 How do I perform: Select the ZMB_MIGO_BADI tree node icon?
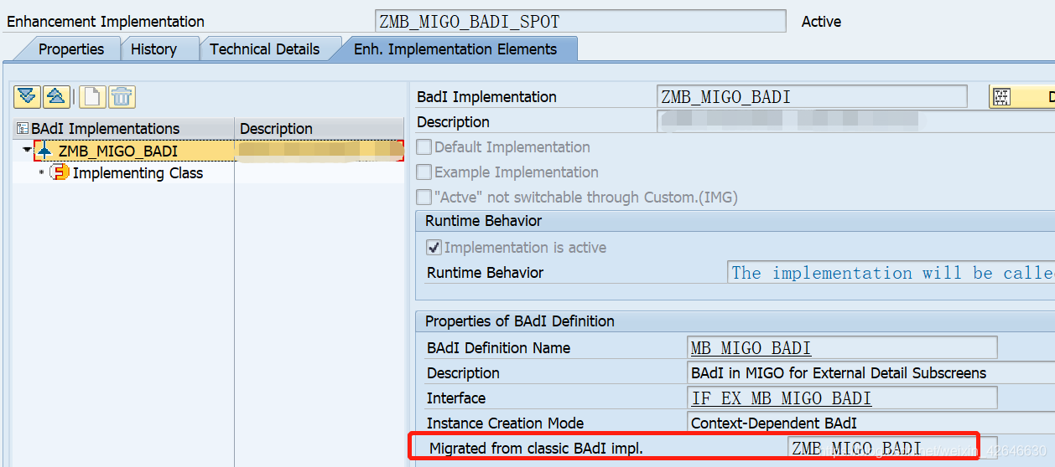pos(44,151)
